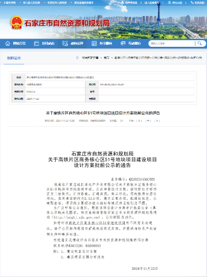Select the 批前公示 section tab
The width and height of the screenshot is (207, 277).
[14, 58]
